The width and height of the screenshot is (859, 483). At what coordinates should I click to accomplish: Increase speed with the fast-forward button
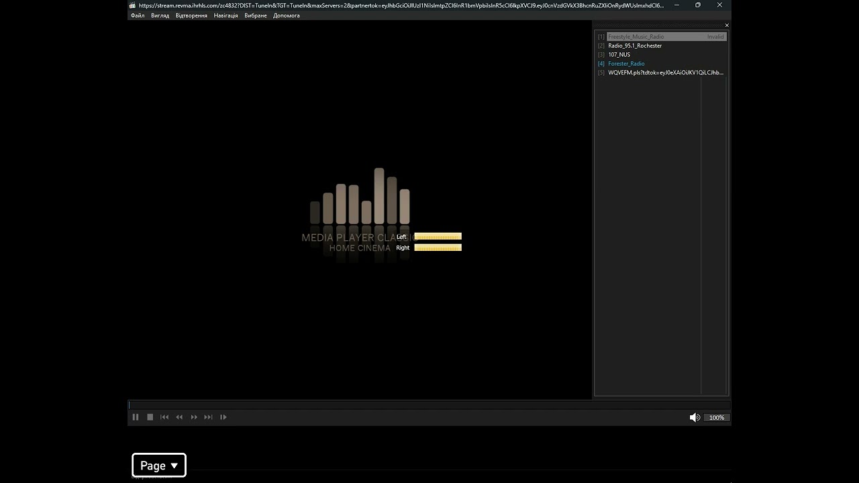pyautogui.click(x=194, y=417)
